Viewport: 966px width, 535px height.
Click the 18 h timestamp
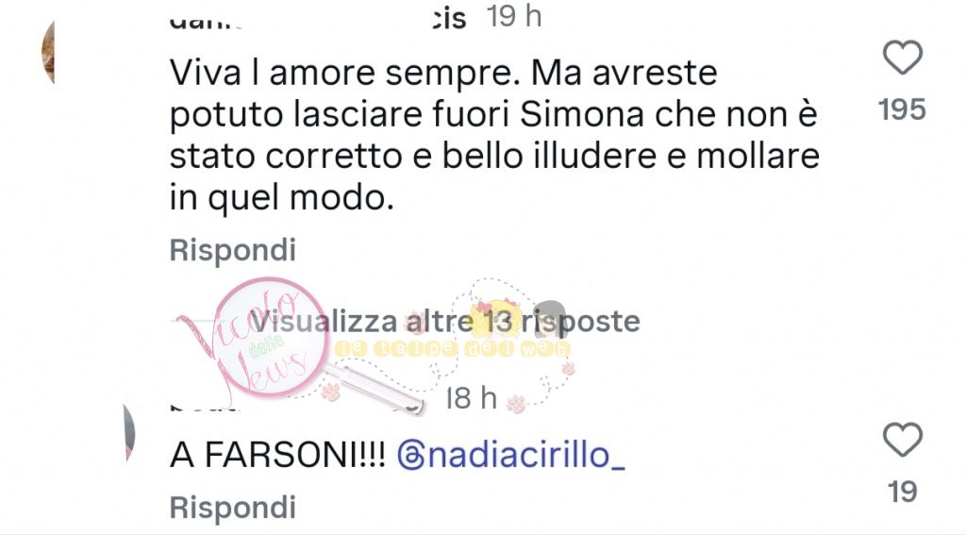click(472, 397)
